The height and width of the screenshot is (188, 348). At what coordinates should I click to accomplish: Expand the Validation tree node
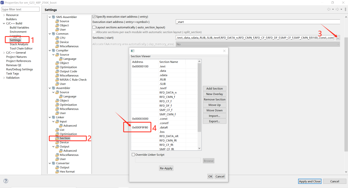click(x=4, y=78)
